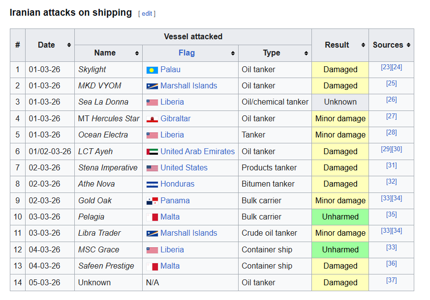Sort by Flag using its arrows icon
Viewport: 430px width, 300px height.
pyautogui.click(x=233, y=53)
